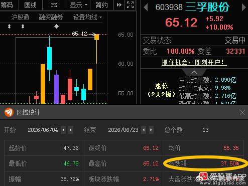Image resolution: width=248 pixels, height=186 pixels.
Task: Click current price 65.12 in quote panel
Action: (181, 23)
